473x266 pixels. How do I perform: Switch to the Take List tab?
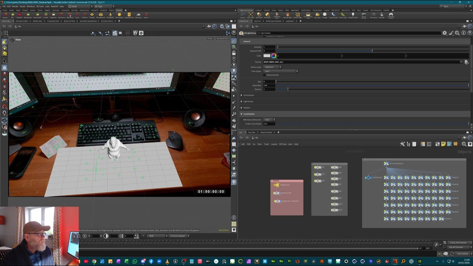(x=256, y=21)
